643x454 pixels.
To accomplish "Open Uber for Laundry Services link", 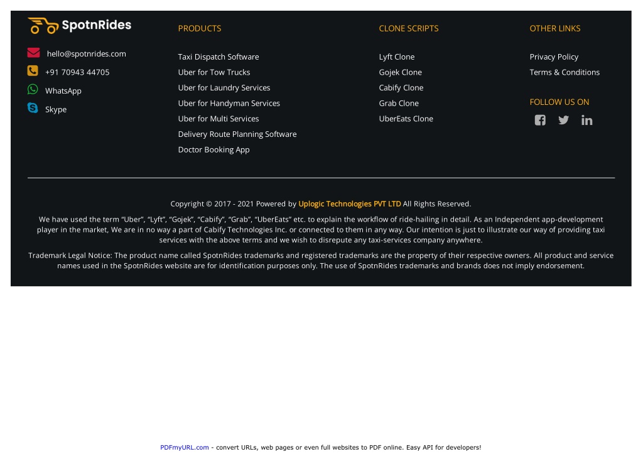I will click(224, 88).
